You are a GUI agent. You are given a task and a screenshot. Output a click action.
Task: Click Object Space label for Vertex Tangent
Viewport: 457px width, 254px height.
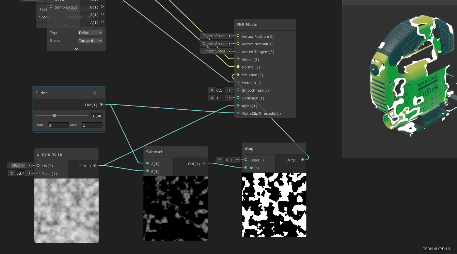(x=214, y=51)
